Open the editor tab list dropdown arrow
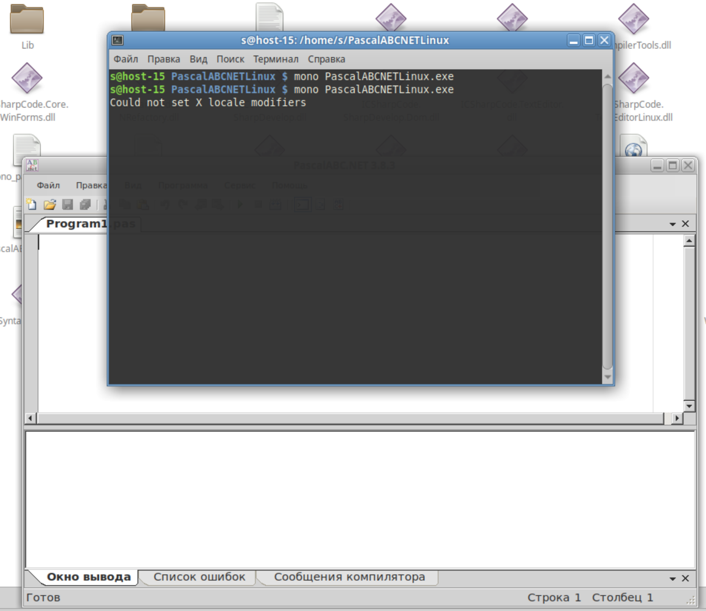Image resolution: width=706 pixels, height=611 pixels. 673,224
